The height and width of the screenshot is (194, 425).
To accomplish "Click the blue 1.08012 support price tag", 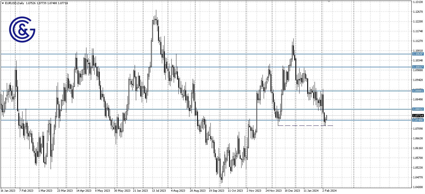I will [x=418, y=110].
